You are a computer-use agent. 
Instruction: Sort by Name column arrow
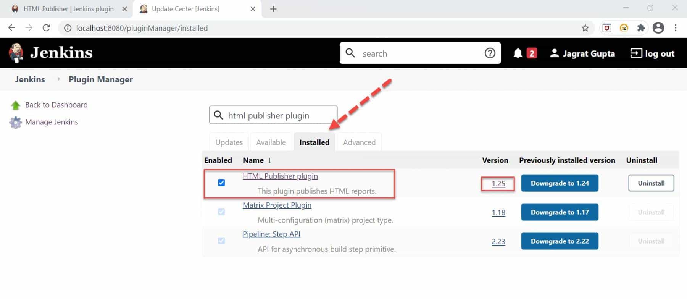coord(269,160)
